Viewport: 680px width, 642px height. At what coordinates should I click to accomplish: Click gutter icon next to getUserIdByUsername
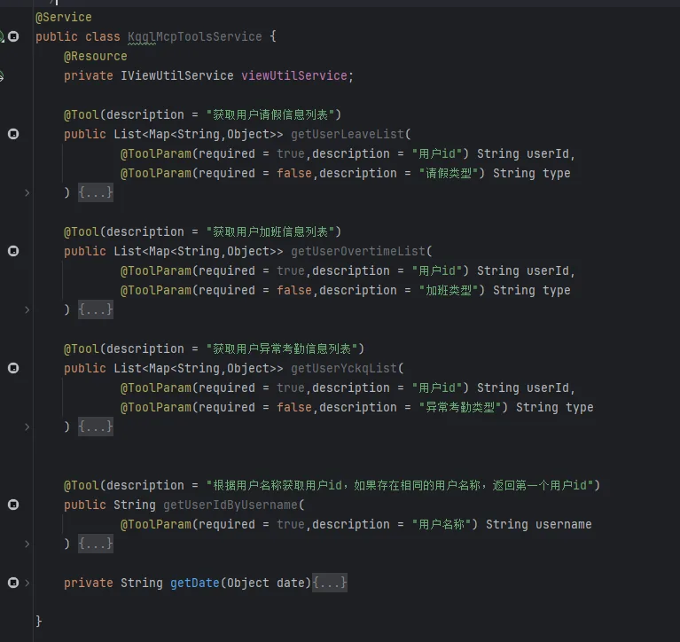[13, 505]
